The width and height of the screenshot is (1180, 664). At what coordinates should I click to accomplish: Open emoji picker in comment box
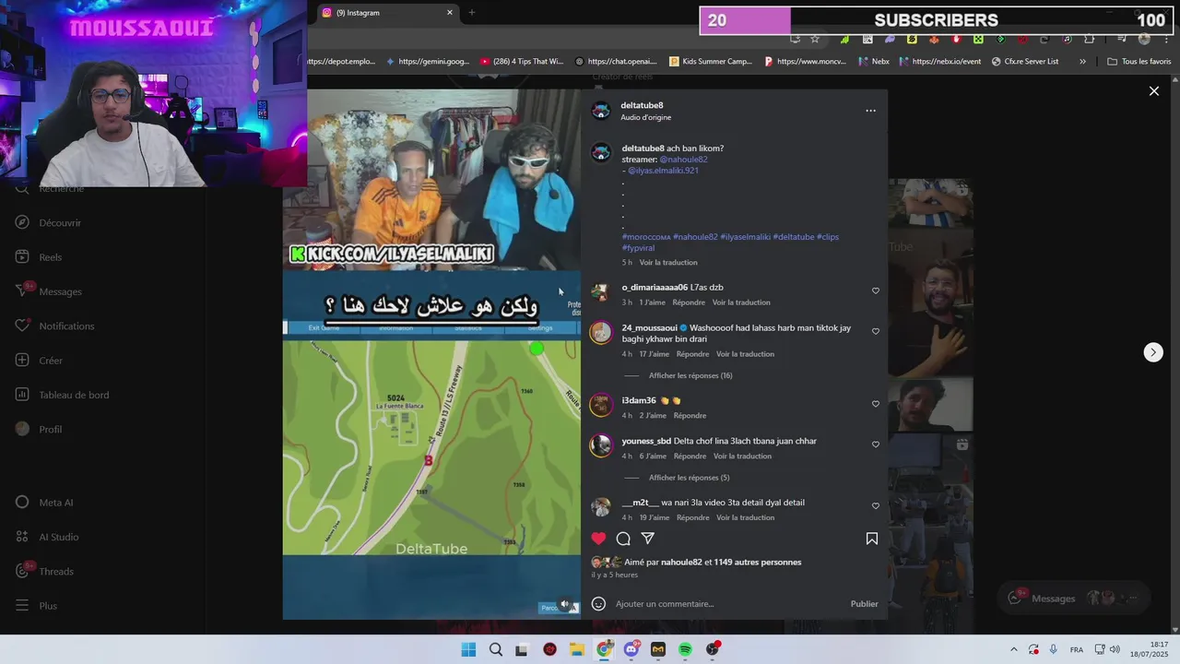(x=598, y=604)
